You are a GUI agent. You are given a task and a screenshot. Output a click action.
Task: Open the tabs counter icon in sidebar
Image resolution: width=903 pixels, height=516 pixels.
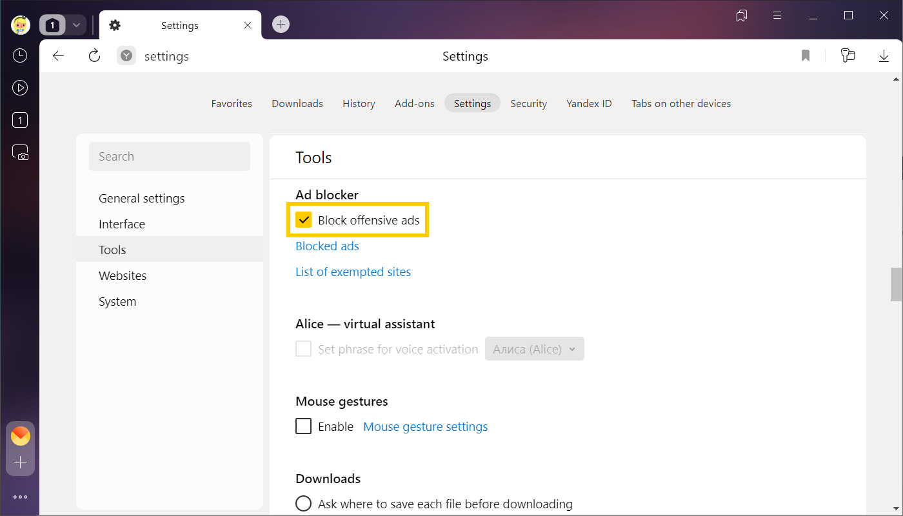coord(20,120)
